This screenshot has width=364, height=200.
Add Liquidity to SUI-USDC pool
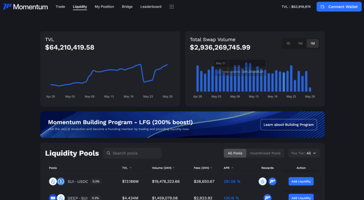point(301,181)
